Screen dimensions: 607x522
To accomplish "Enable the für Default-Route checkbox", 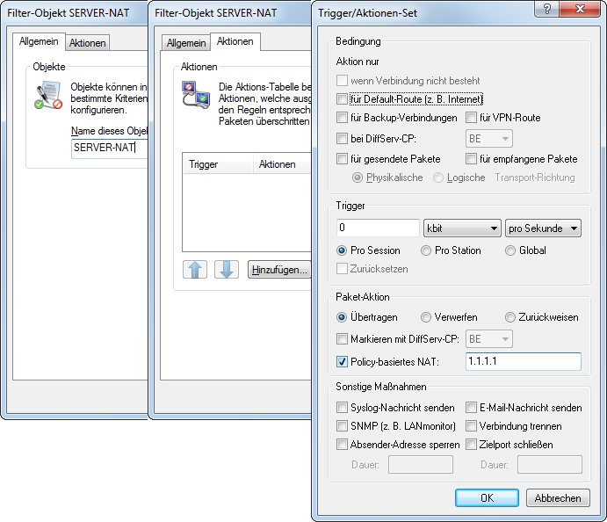I will 343,99.
